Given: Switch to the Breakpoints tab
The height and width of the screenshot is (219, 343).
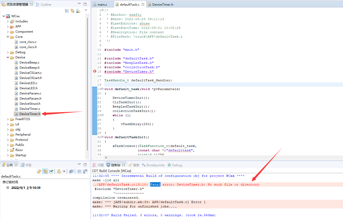Looking at the screenshot, I should point(153,165).
